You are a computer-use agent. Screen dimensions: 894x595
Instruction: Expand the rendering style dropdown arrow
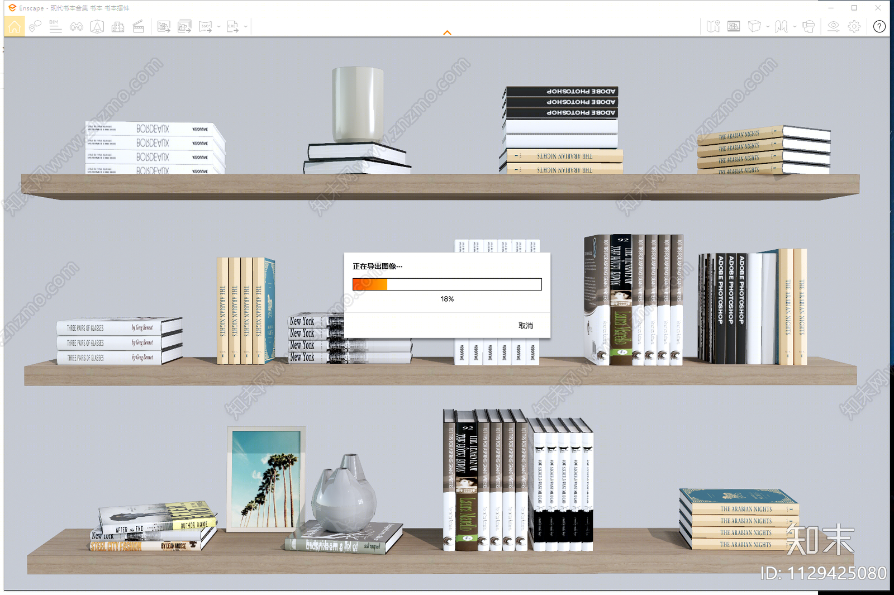tap(768, 26)
